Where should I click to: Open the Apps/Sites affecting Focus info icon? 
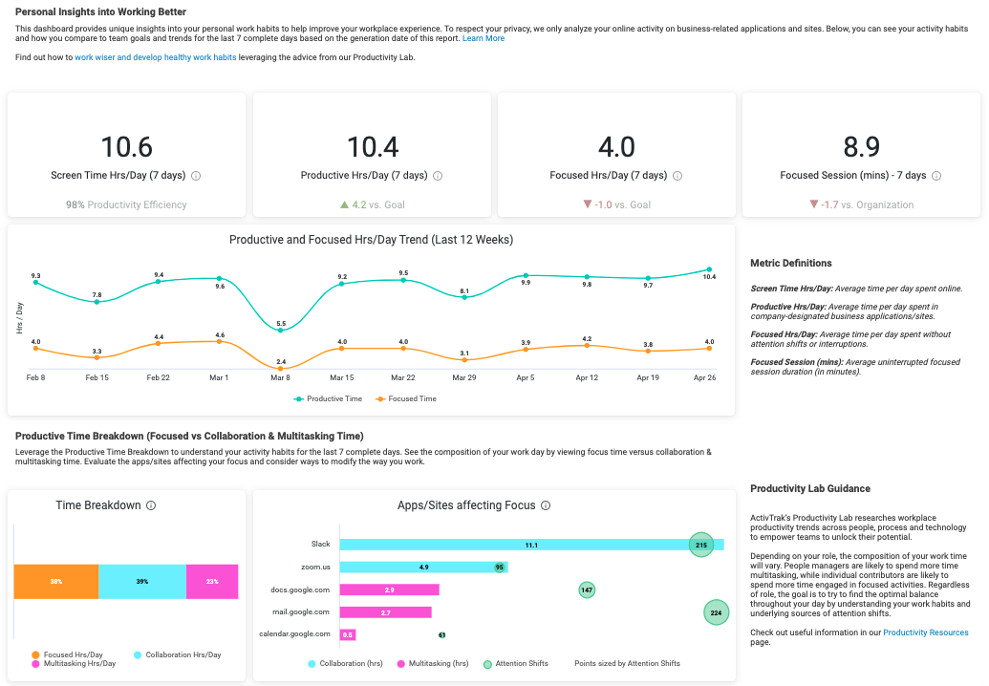point(547,505)
